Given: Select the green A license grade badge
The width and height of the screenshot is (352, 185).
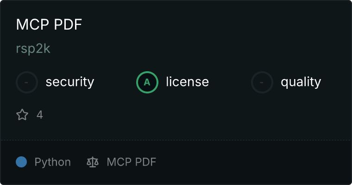Looking at the screenshot, I should [147, 82].
